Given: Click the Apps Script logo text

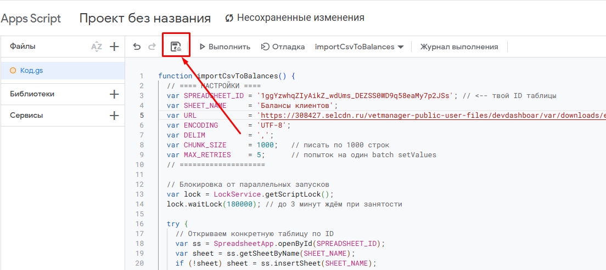Looking at the screenshot, I should 31,18.
